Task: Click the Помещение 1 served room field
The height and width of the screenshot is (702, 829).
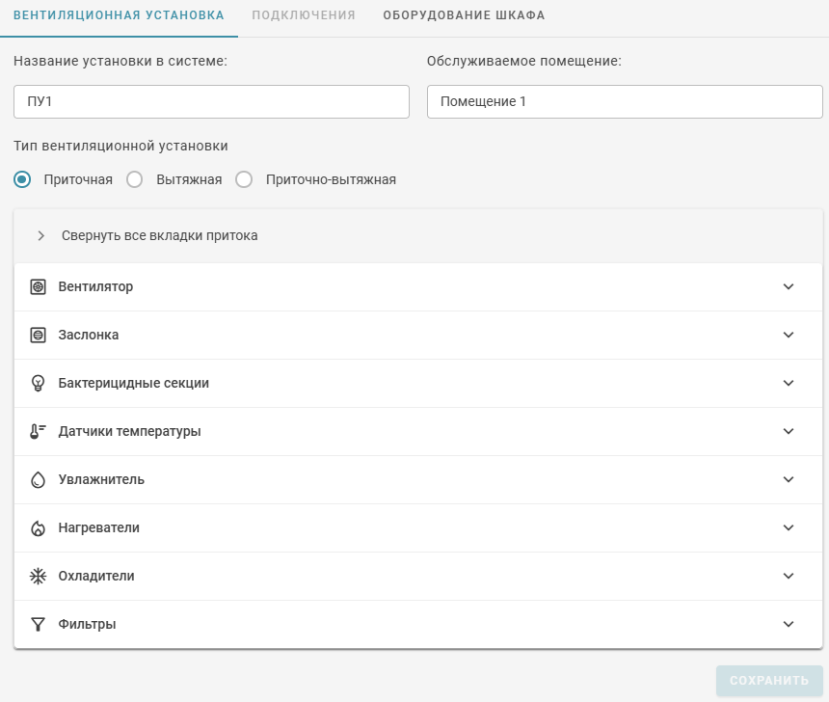Action: coord(625,101)
